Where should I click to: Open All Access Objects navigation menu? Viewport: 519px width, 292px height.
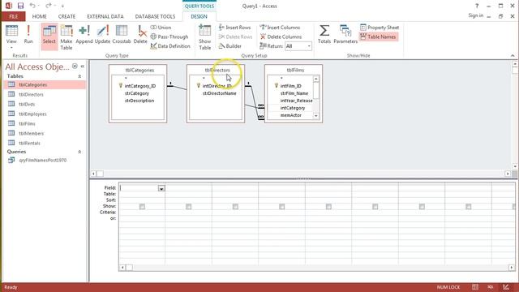75,67
